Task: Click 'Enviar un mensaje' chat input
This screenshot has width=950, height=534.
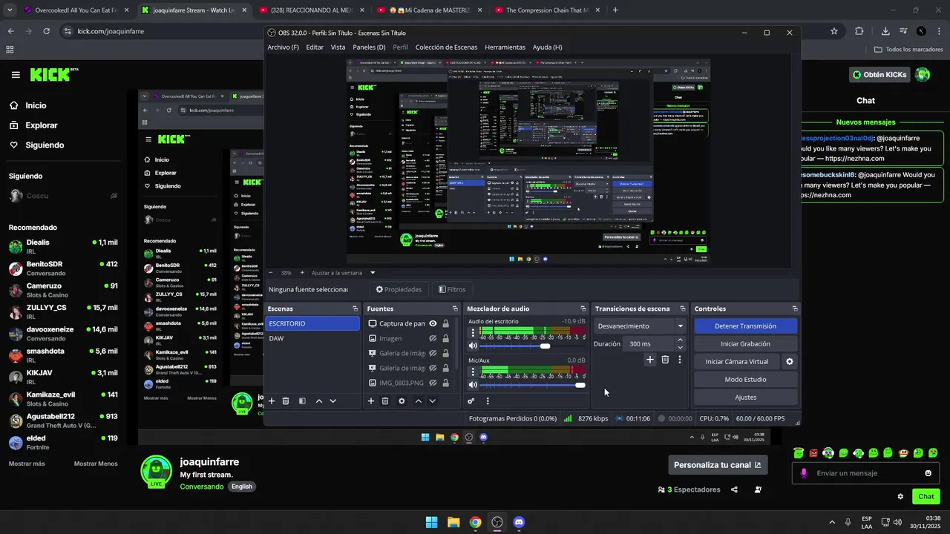Action: pyautogui.click(x=865, y=473)
